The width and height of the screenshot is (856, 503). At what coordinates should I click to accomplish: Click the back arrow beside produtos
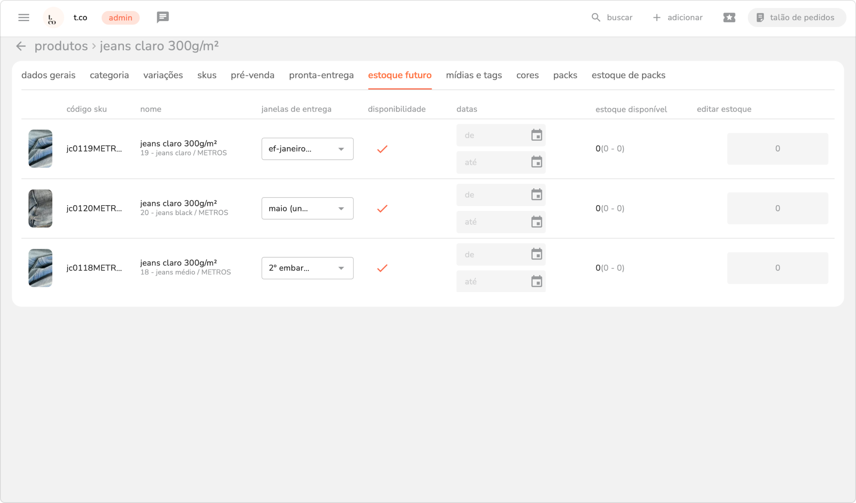click(x=21, y=46)
